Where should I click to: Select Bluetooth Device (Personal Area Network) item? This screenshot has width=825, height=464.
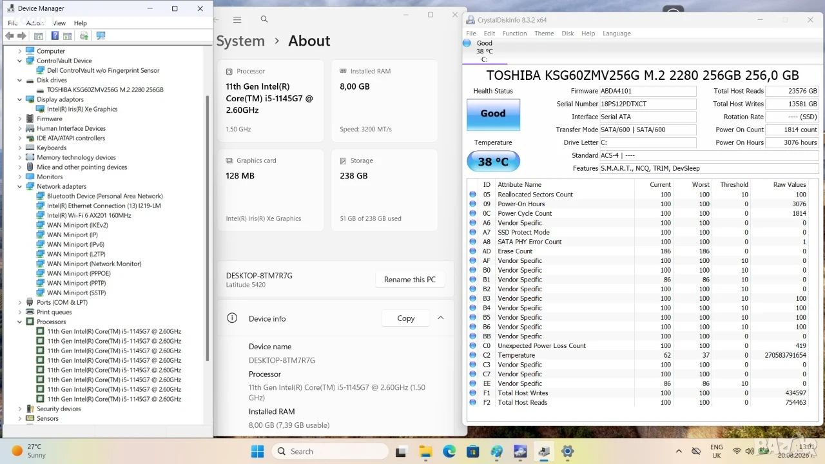coord(104,196)
